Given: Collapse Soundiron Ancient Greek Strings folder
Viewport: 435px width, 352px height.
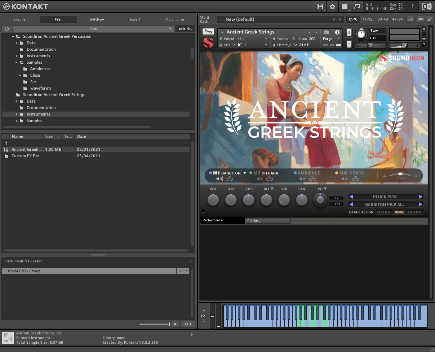Looking at the screenshot, I should (13, 95).
